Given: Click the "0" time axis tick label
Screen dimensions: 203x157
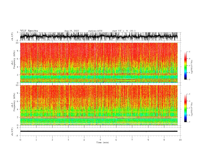Looking at the screenshot, I should 20,140.
